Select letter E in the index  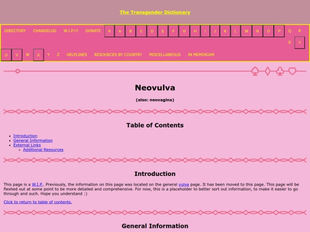tap(162, 31)
